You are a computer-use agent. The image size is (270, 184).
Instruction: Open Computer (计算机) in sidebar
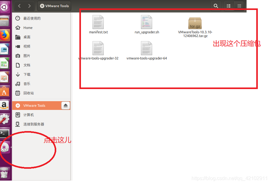41,115
